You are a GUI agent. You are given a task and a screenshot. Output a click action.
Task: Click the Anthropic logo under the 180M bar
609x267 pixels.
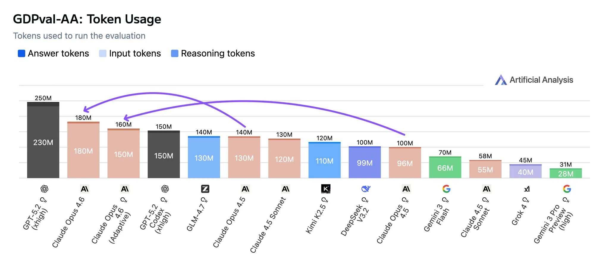[x=85, y=189]
